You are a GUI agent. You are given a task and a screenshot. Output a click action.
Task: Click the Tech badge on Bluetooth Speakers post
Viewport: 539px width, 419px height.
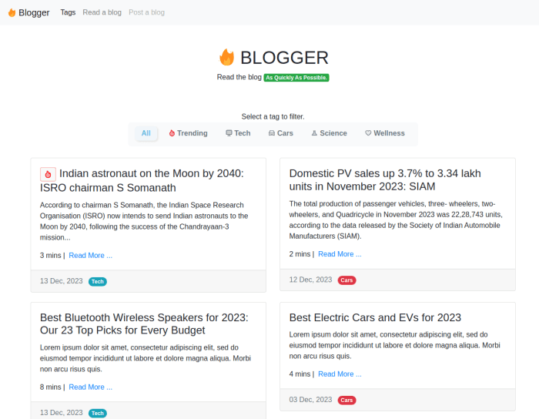tap(98, 413)
